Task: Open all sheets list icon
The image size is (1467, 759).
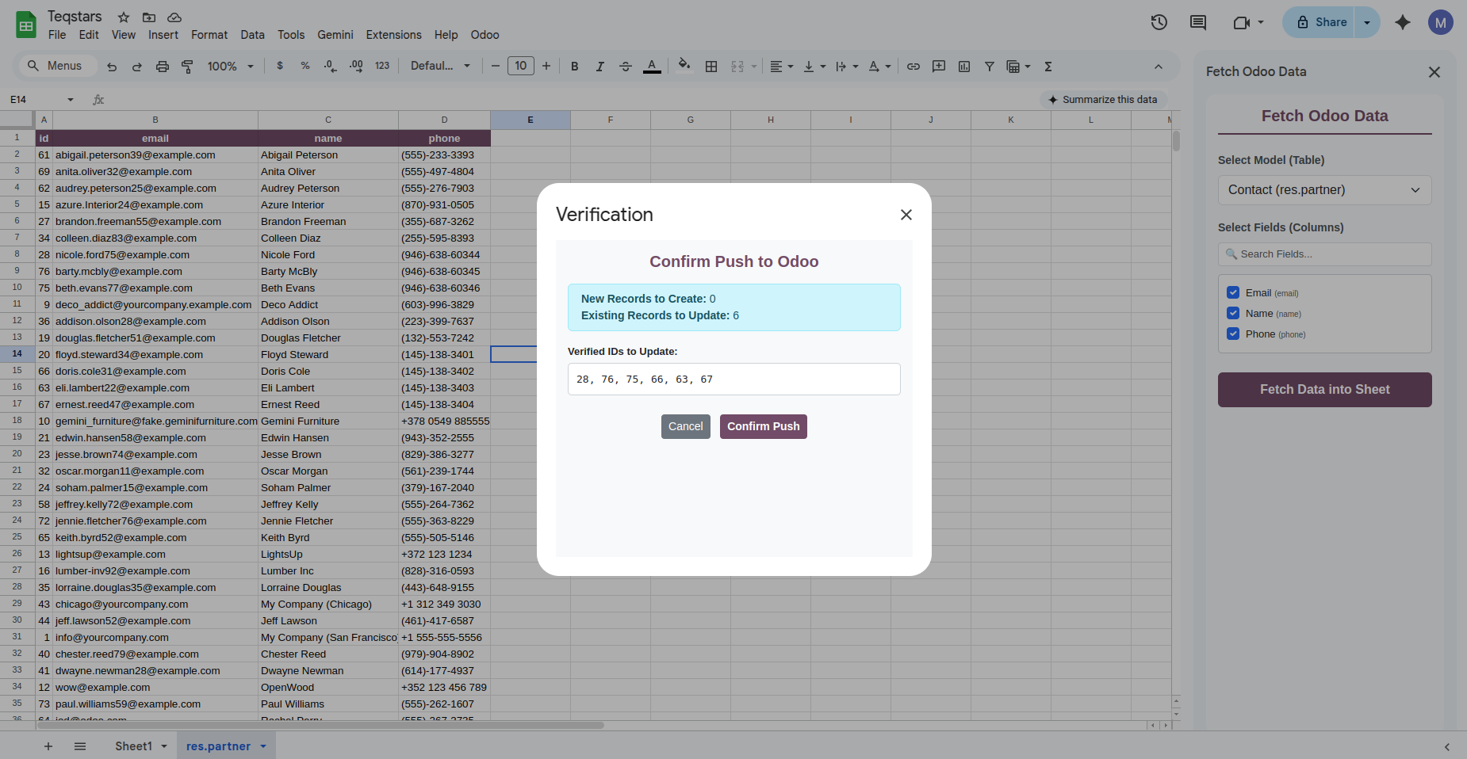Action: [80, 746]
